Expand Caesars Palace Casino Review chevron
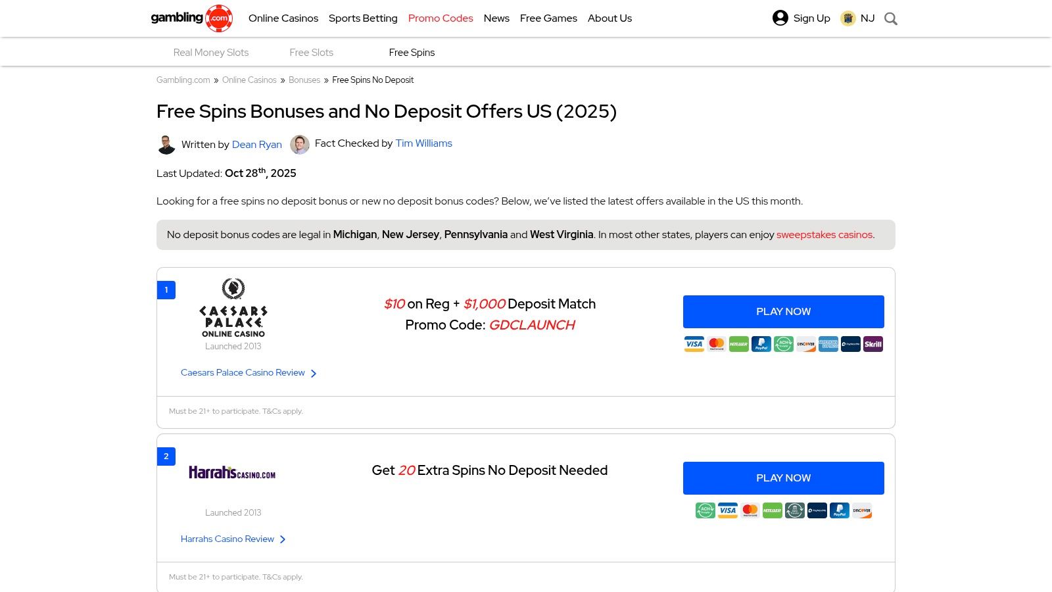The width and height of the screenshot is (1052, 592). (x=314, y=373)
